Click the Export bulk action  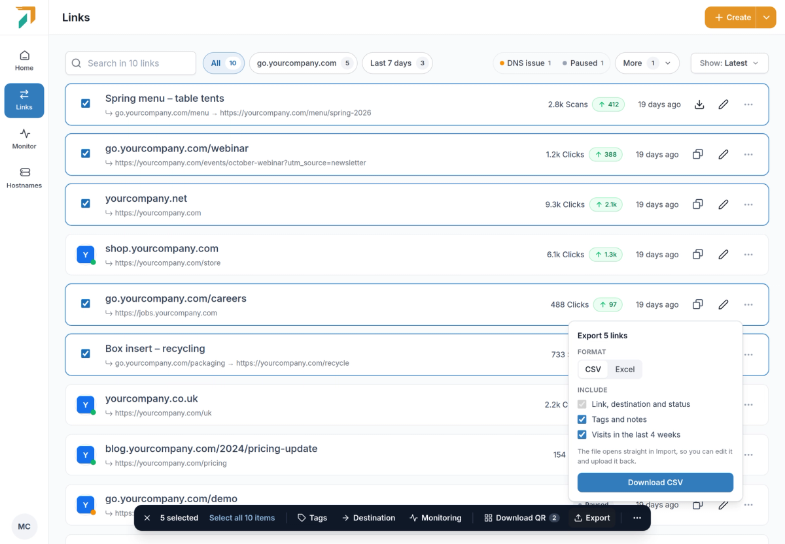(x=592, y=518)
